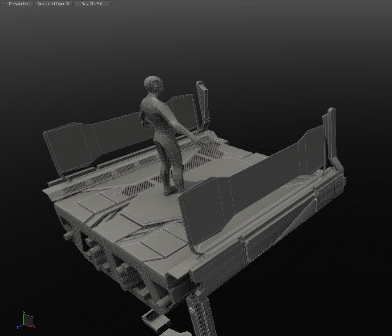Open the Advanced OpenGL shading dropdown

(x=54, y=4)
